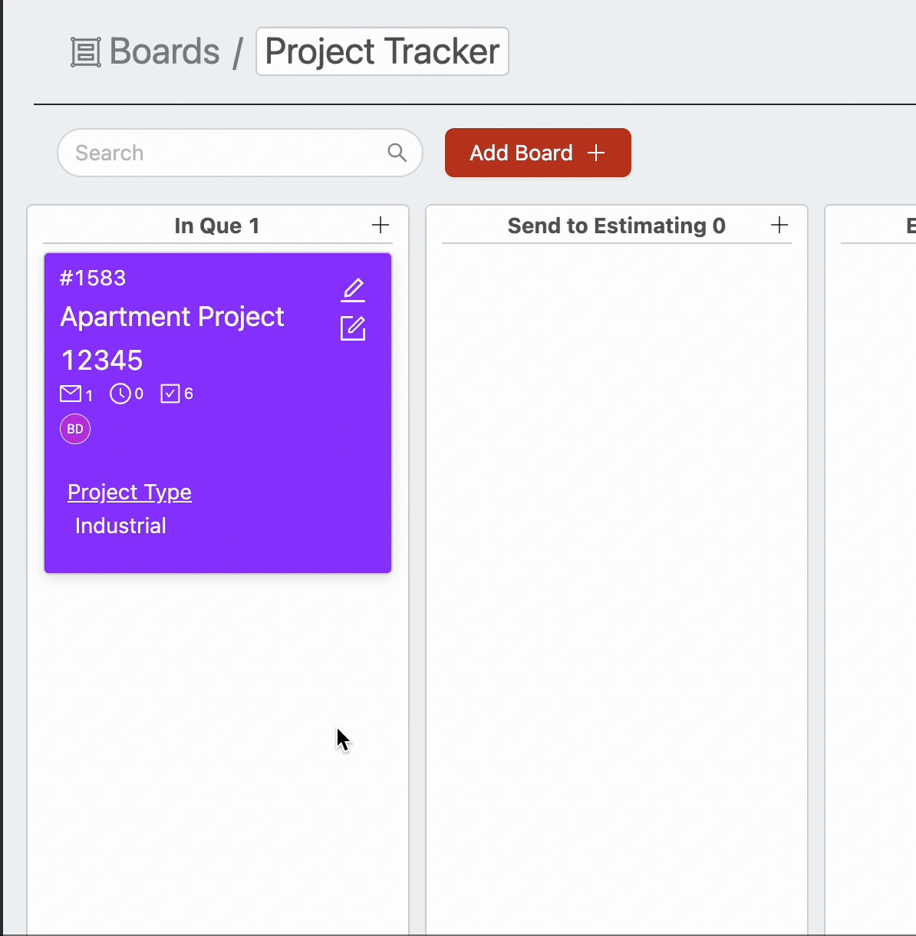Click the Project Tracker title field

click(382, 51)
